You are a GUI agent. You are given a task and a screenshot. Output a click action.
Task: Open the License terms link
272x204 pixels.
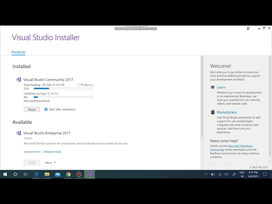pos(32,152)
